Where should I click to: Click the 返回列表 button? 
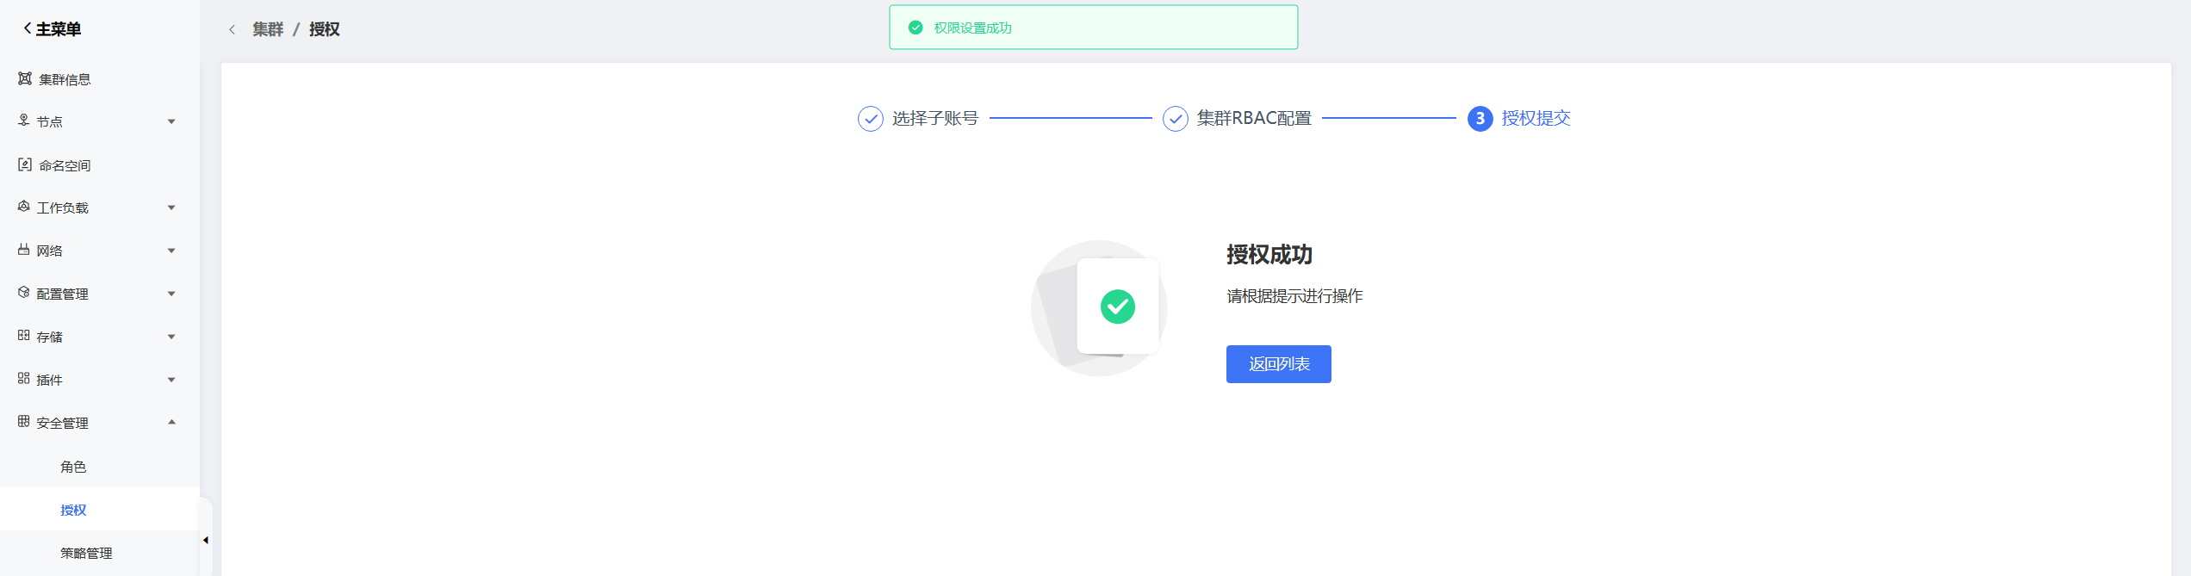pyautogui.click(x=1279, y=364)
